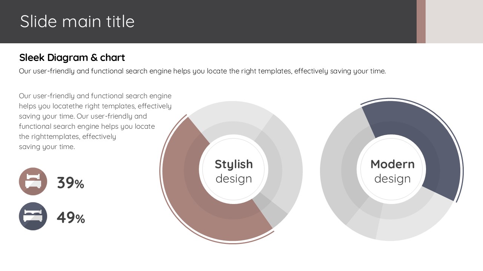Select the "Sleek Diagram & chart" subtitle
Viewport: 483px width, 271px height.
[x=72, y=58]
